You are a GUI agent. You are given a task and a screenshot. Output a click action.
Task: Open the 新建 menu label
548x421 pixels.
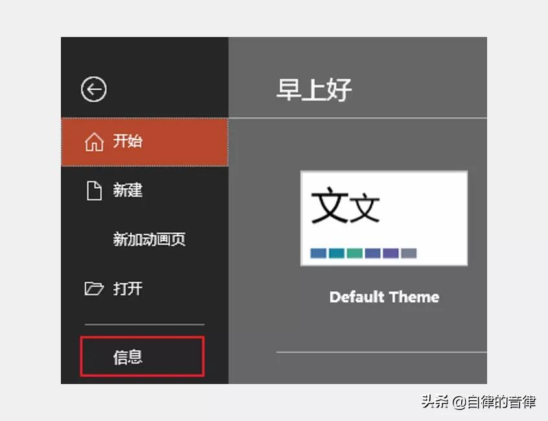(x=128, y=190)
